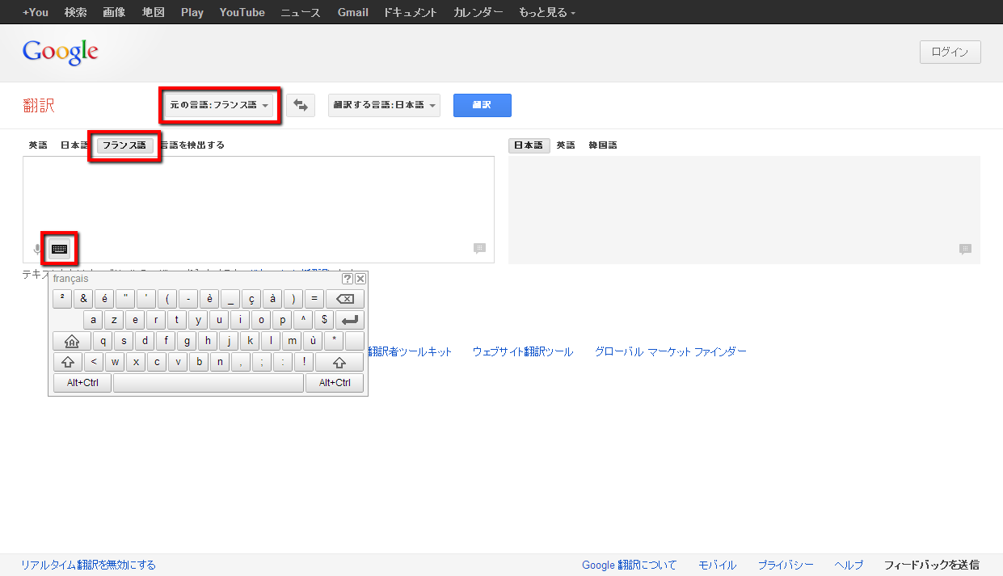The image size is (1003, 576).
Task: Click the backspace key on virtual keyboard
Action: [345, 299]
